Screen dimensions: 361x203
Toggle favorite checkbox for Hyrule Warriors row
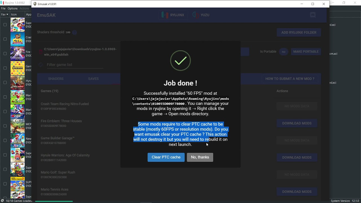(5, 83)
